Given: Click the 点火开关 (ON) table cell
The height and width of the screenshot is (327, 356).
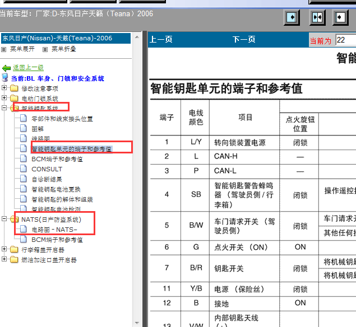Looking at the screenshot, I should pos(244,247).
